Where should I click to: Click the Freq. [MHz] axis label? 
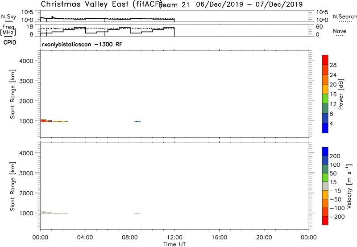coord(8,30)
